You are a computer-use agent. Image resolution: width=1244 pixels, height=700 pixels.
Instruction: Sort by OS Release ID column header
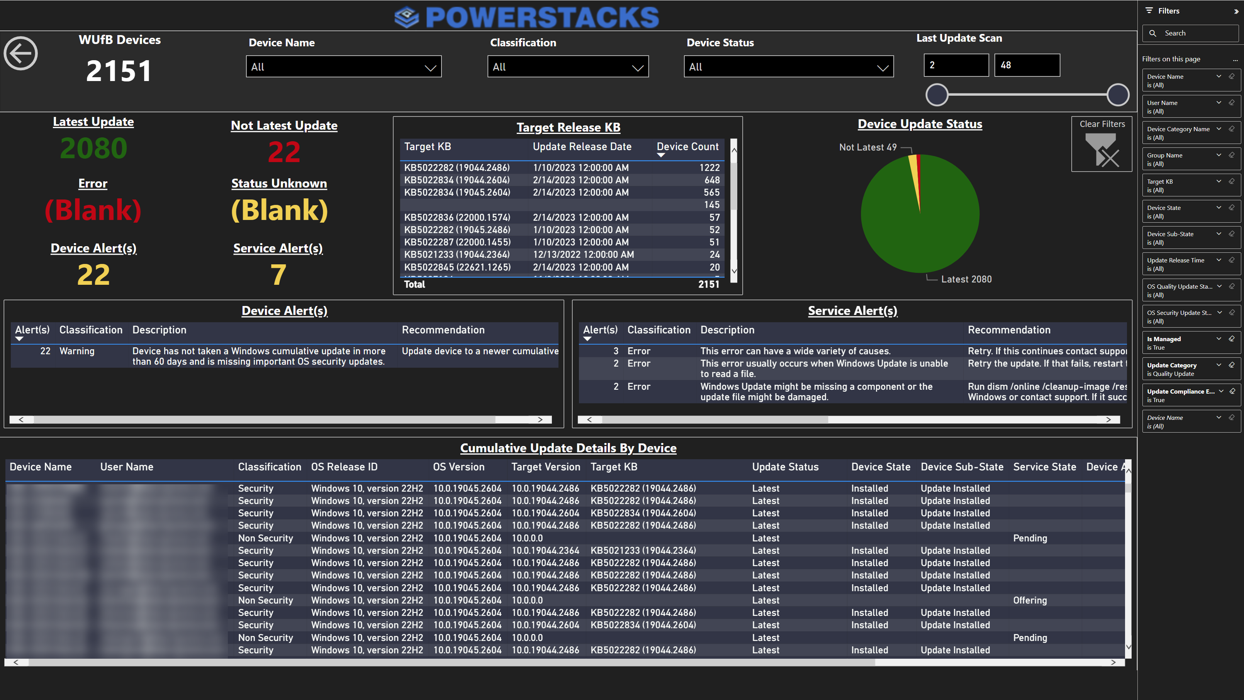[x=345, y=467]
